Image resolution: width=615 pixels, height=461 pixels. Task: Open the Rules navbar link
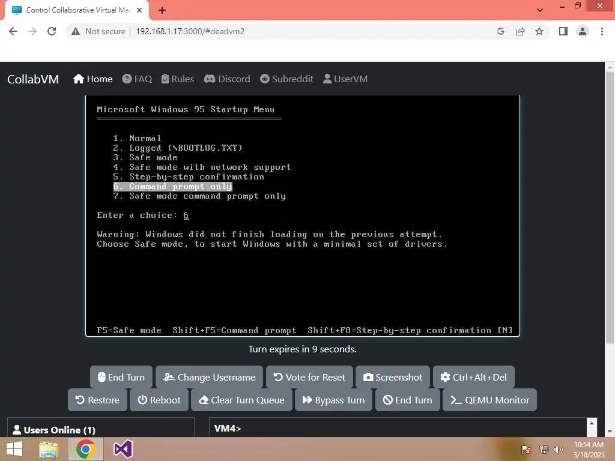click(178, 79)
